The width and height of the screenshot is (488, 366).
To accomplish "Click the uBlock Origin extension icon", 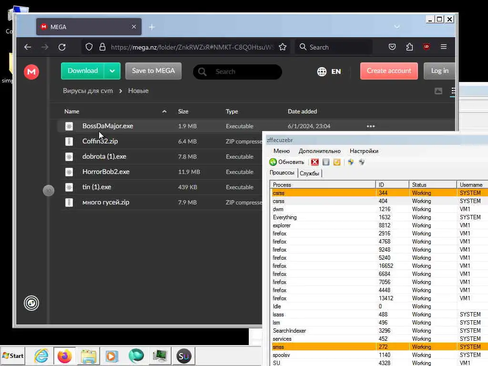I will [x=427, y=47].
